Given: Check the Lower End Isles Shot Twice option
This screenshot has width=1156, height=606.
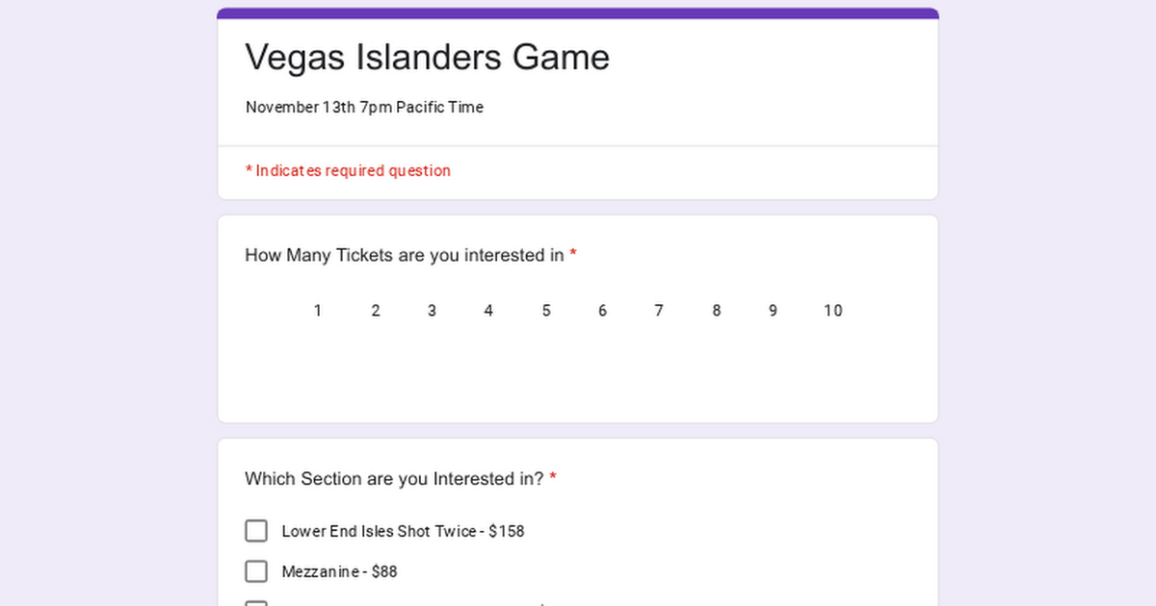Looking at the screenshot, I should tap(256, 531).
